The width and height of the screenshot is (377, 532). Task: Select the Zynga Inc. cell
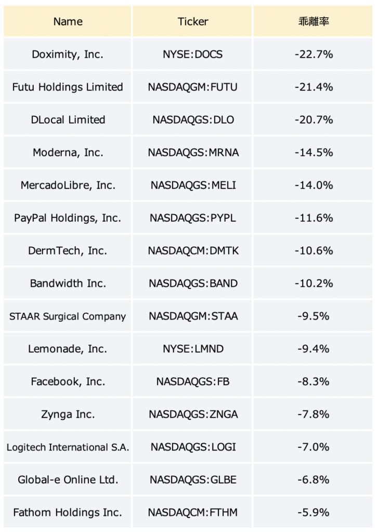[x=67, y=414]
